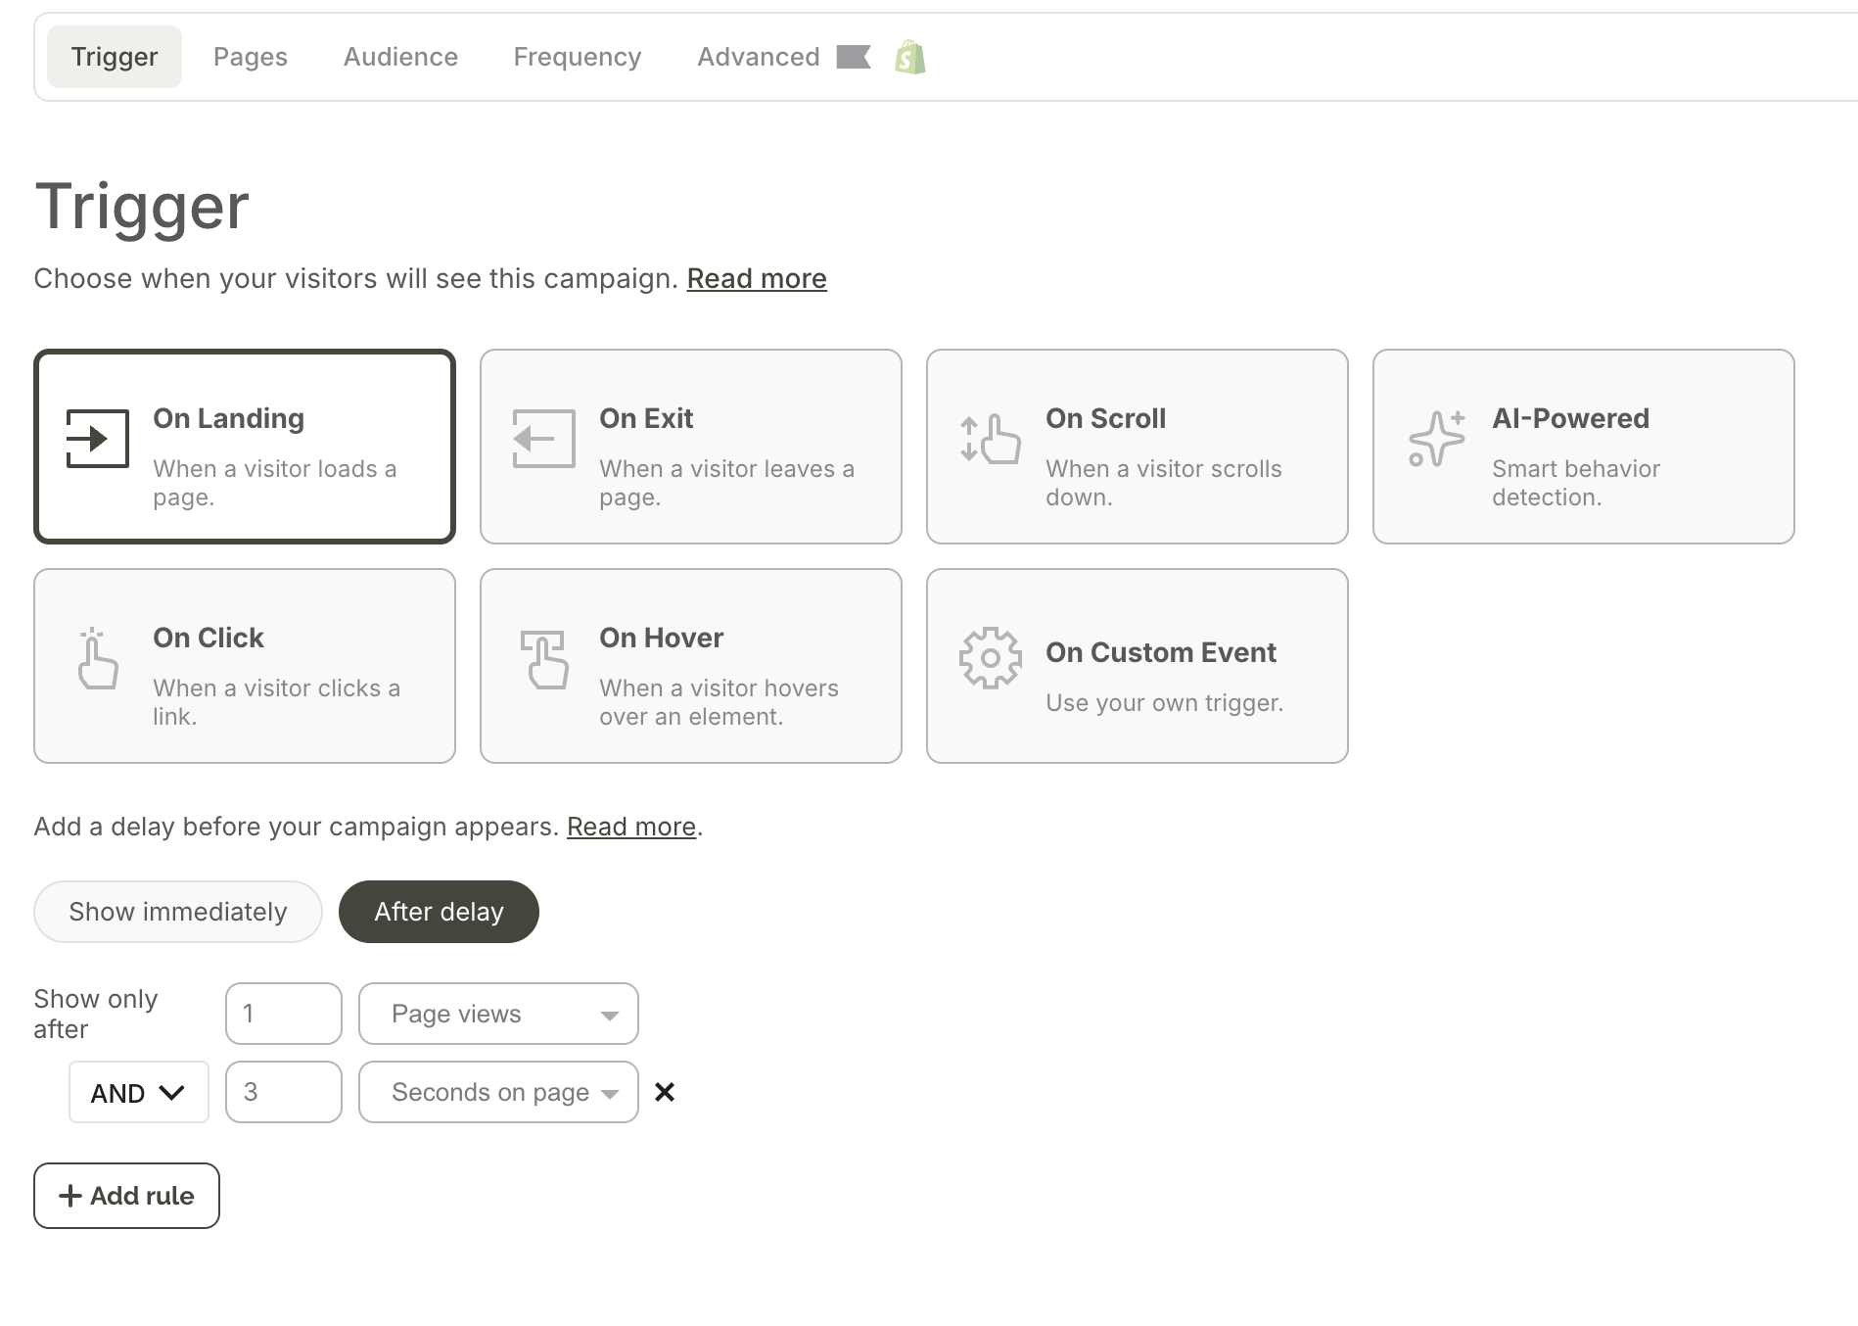Open the Seconds on page dropdown

[498, 1092]
